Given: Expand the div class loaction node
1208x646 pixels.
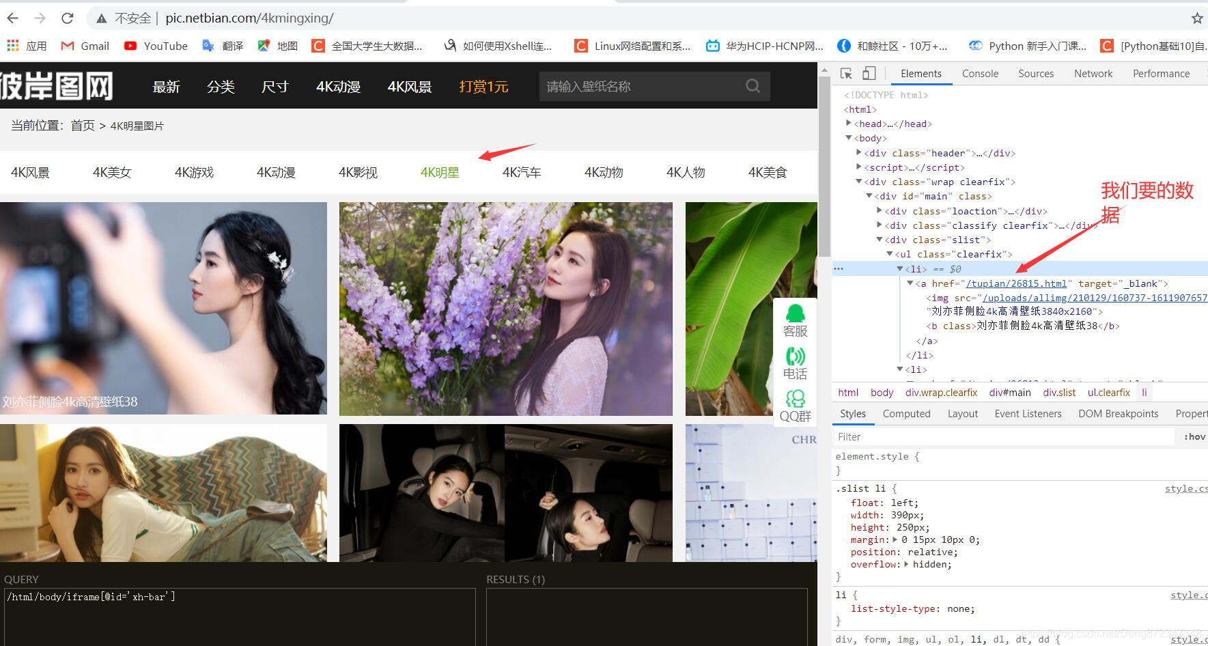Looking at the screenshot, I should click(x=880, y=211).
